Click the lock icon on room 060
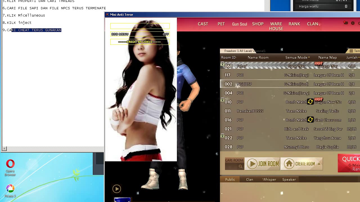This screenshot has width=360, height=202. 222,64
